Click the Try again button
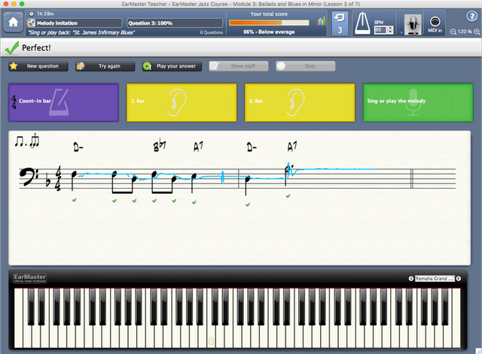This screenshot has width=482, height=354. coord(105,66)
